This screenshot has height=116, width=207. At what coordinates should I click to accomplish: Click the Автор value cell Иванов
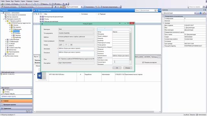click(x=121, y=32)
